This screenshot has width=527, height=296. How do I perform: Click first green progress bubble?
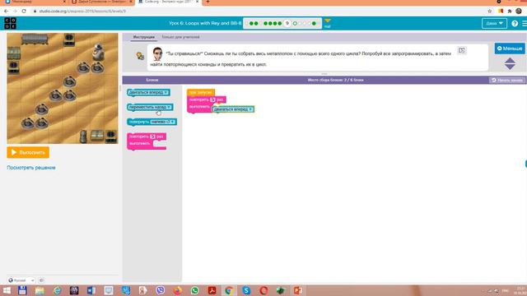coord(251,24)
